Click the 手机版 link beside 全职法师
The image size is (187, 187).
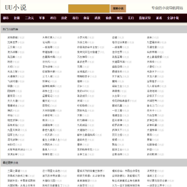[x=126, y=154]
